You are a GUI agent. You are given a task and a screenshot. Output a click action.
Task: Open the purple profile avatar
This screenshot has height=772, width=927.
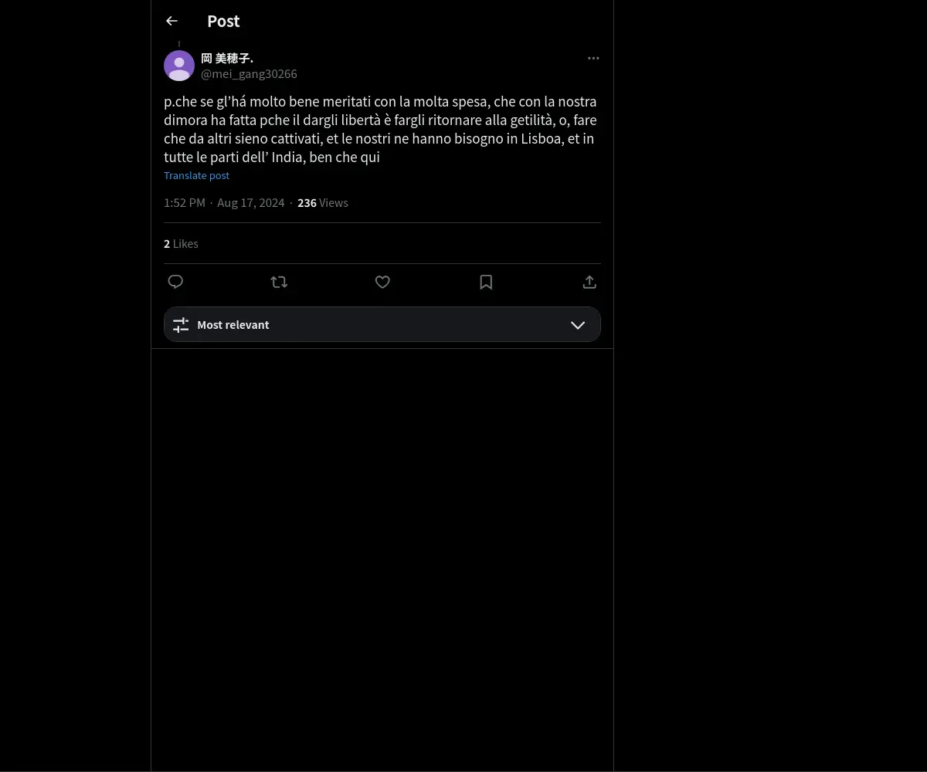[x=179, y=66]
